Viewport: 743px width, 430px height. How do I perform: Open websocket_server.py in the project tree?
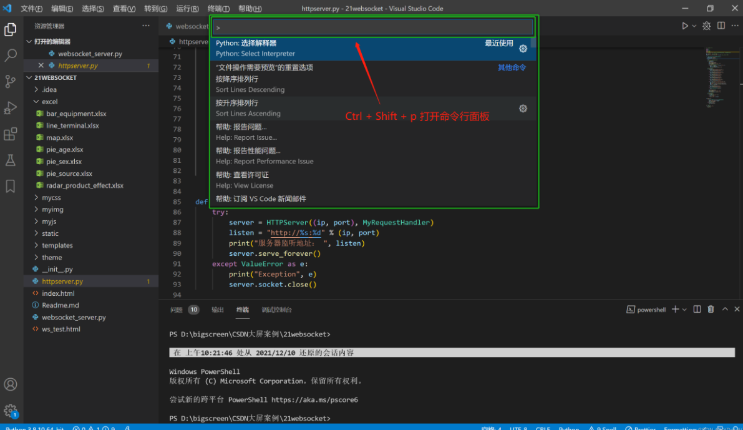74,317
